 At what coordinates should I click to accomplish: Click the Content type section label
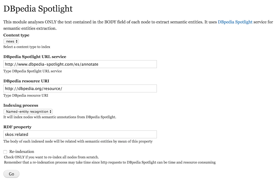16,35
